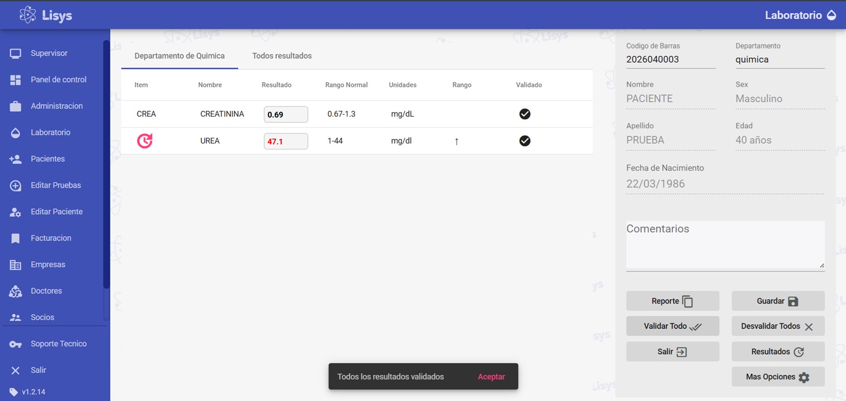Image resolution: width=846 pixels, height=401 pixels.
Task: Open Facturacion in the sidebar
Action: click(52, 239)
